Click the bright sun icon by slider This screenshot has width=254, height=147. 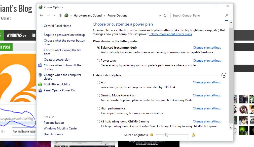tap(193, 135)
